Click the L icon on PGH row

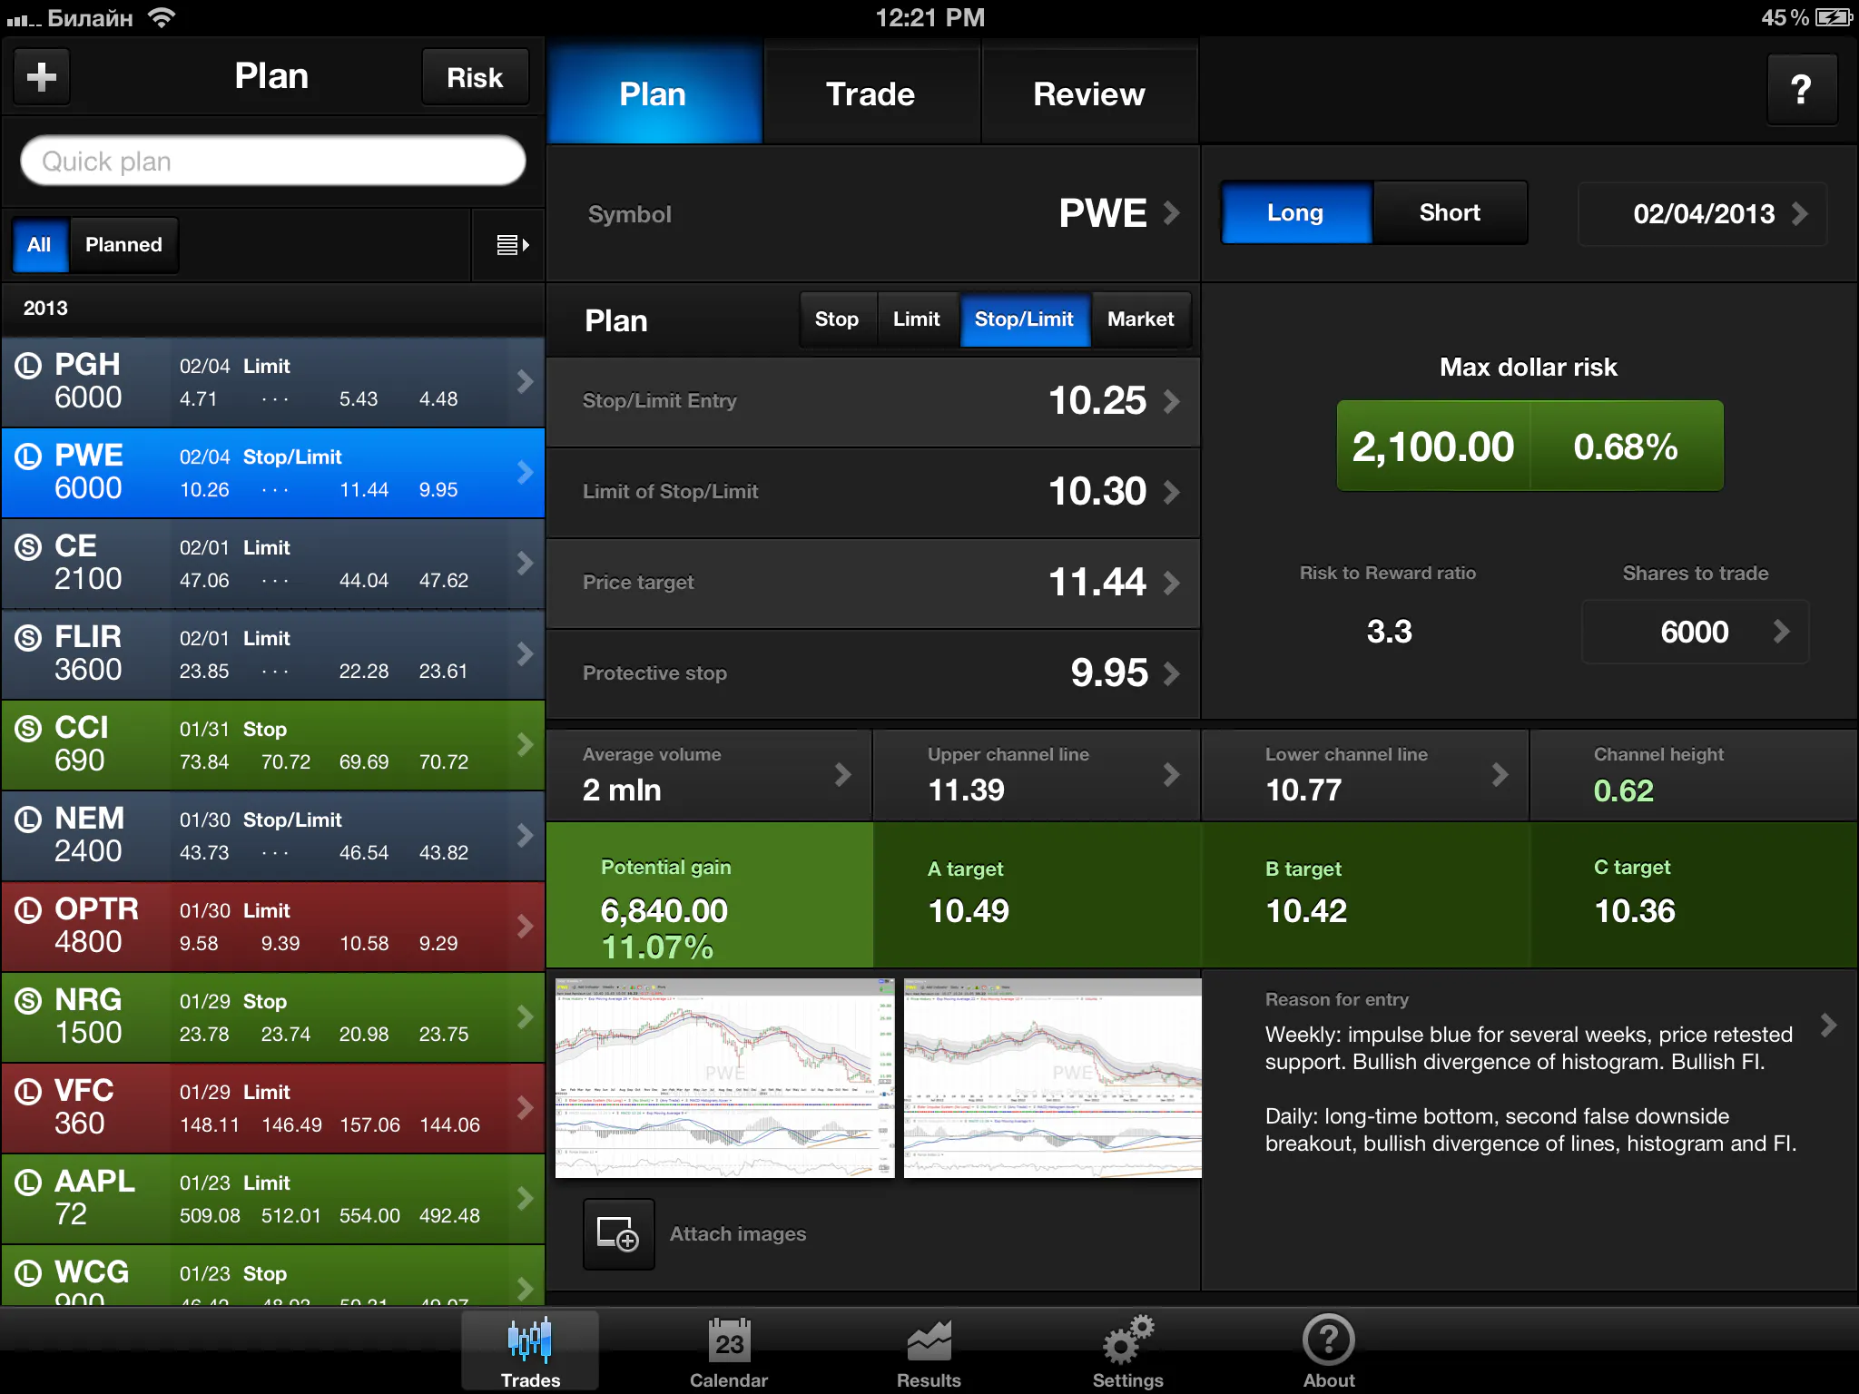click(x=29, y=365)
